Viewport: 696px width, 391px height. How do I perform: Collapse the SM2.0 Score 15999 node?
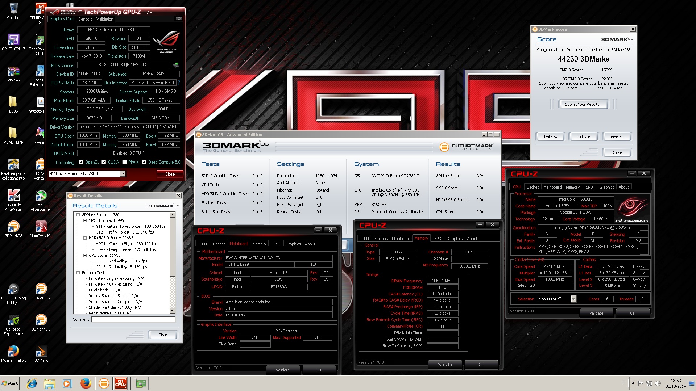pos(85,220)
